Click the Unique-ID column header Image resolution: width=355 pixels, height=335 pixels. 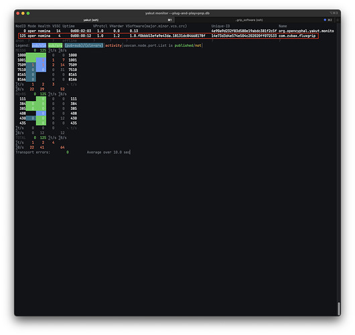[220, 26]
